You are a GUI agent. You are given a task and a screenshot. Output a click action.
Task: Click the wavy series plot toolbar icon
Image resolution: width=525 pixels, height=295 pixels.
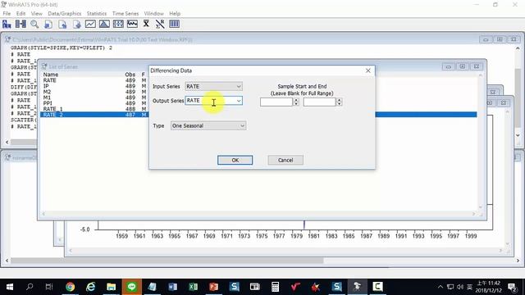tap(132, 24)
